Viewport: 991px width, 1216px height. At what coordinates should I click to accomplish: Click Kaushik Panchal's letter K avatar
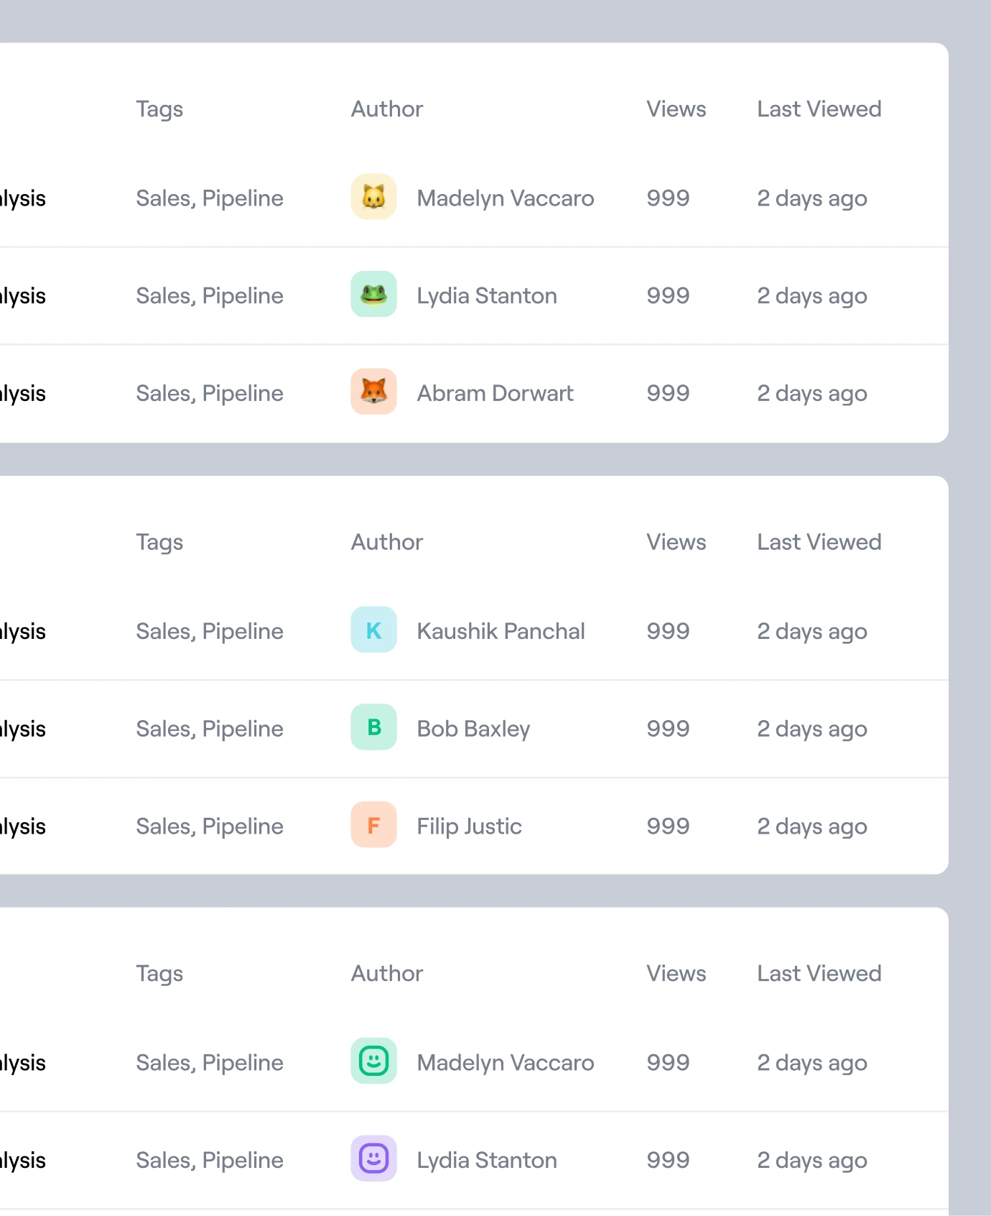click(373, 630)
